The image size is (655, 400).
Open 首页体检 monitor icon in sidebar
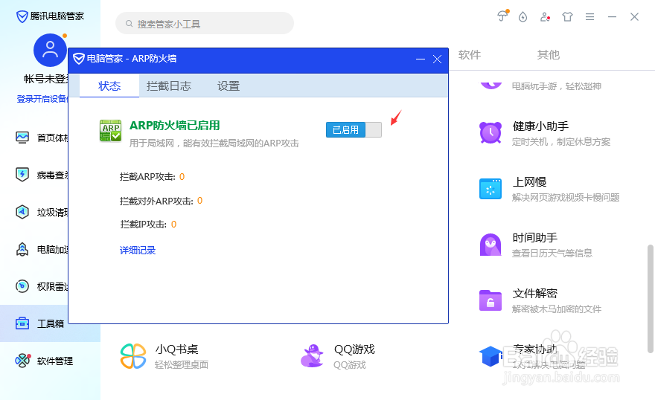pos(22,138)
